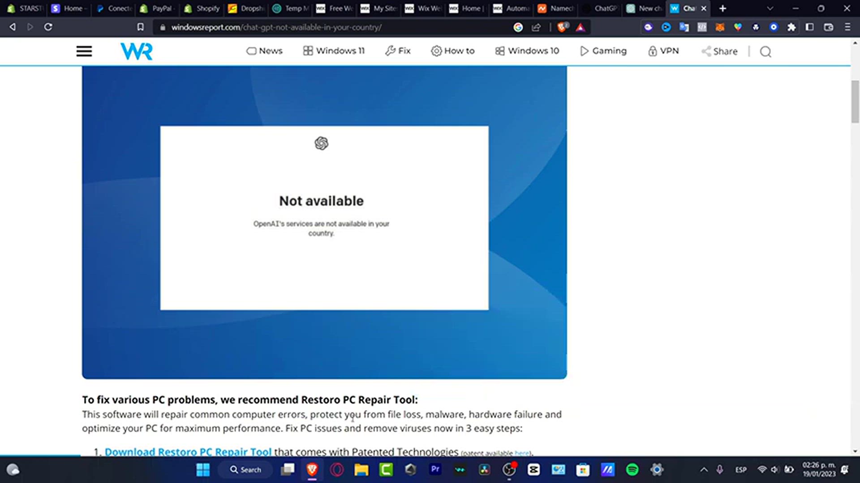The width and height of the screenshot is (860, 483).
Task: Switch to the New chat tab
Action: (645, 8)
